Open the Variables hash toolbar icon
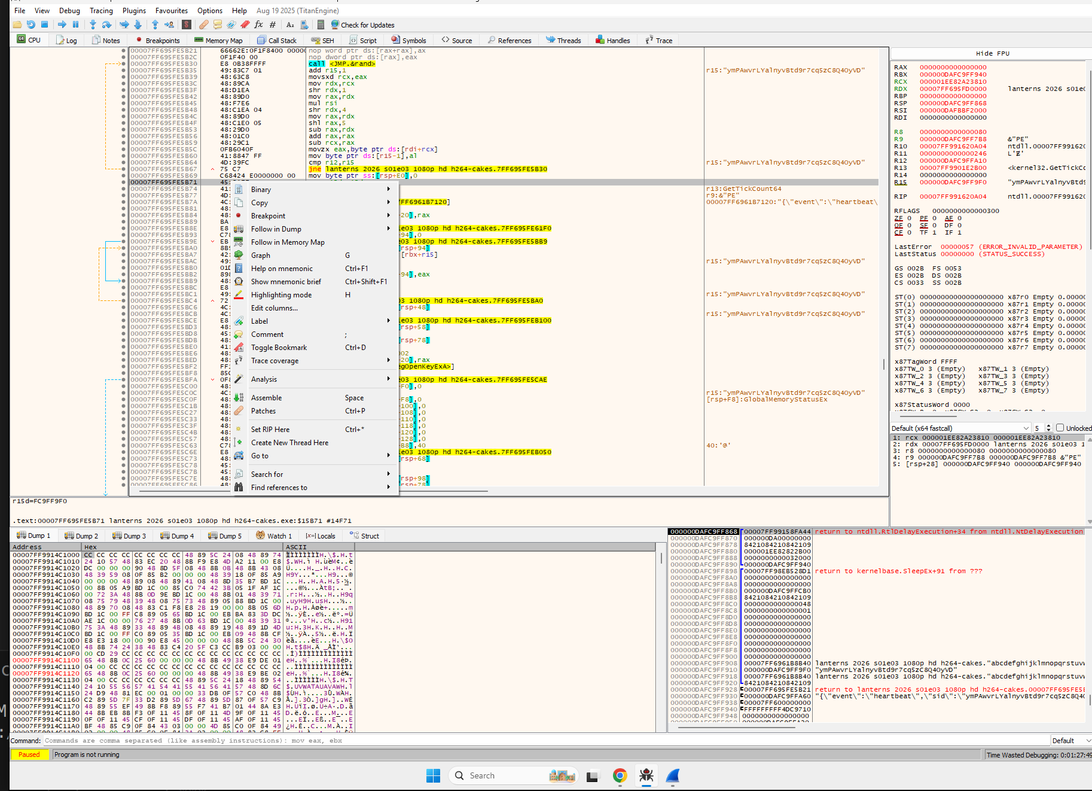The image size is (1092, 791). click(273, 25)
